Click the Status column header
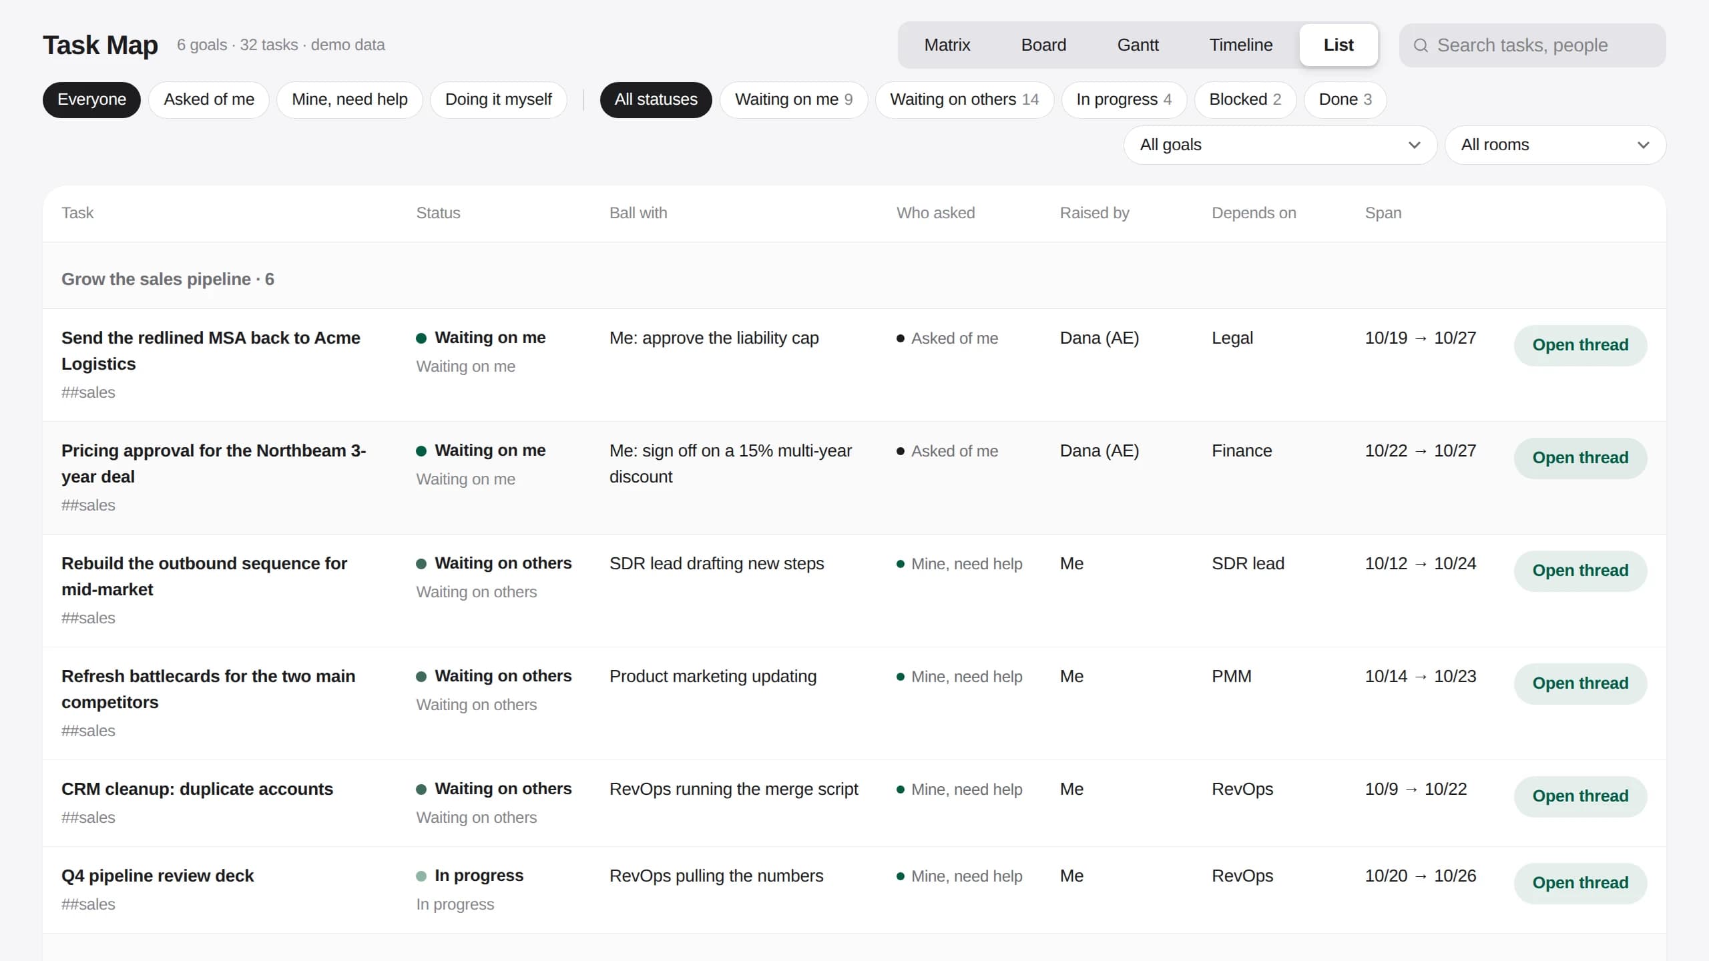 click(x=438, y=213)
